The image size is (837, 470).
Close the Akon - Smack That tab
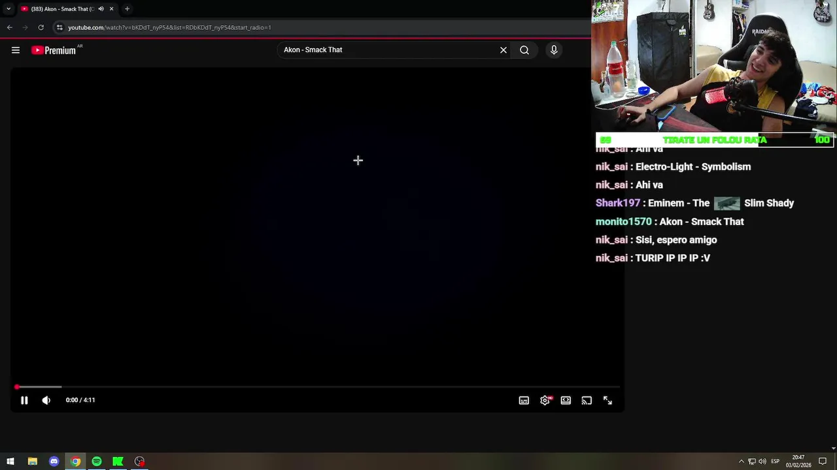[111, 9]
